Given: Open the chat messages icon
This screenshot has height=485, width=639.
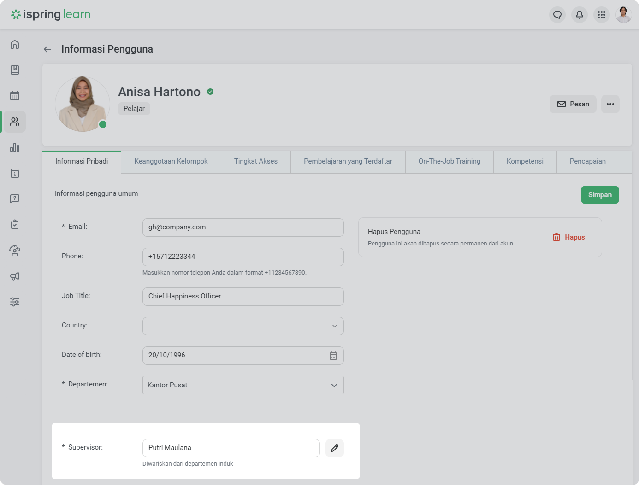Looking at the screenshot, I should coord(557,15).
